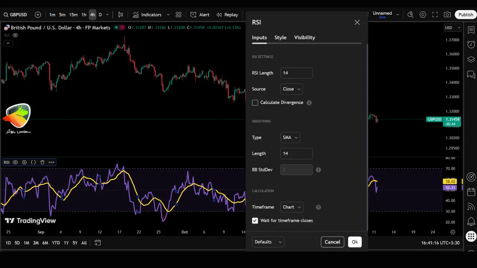Open the Source dropdown set to Close
This screenshot has width=477, height=268.
click(291, 89)
